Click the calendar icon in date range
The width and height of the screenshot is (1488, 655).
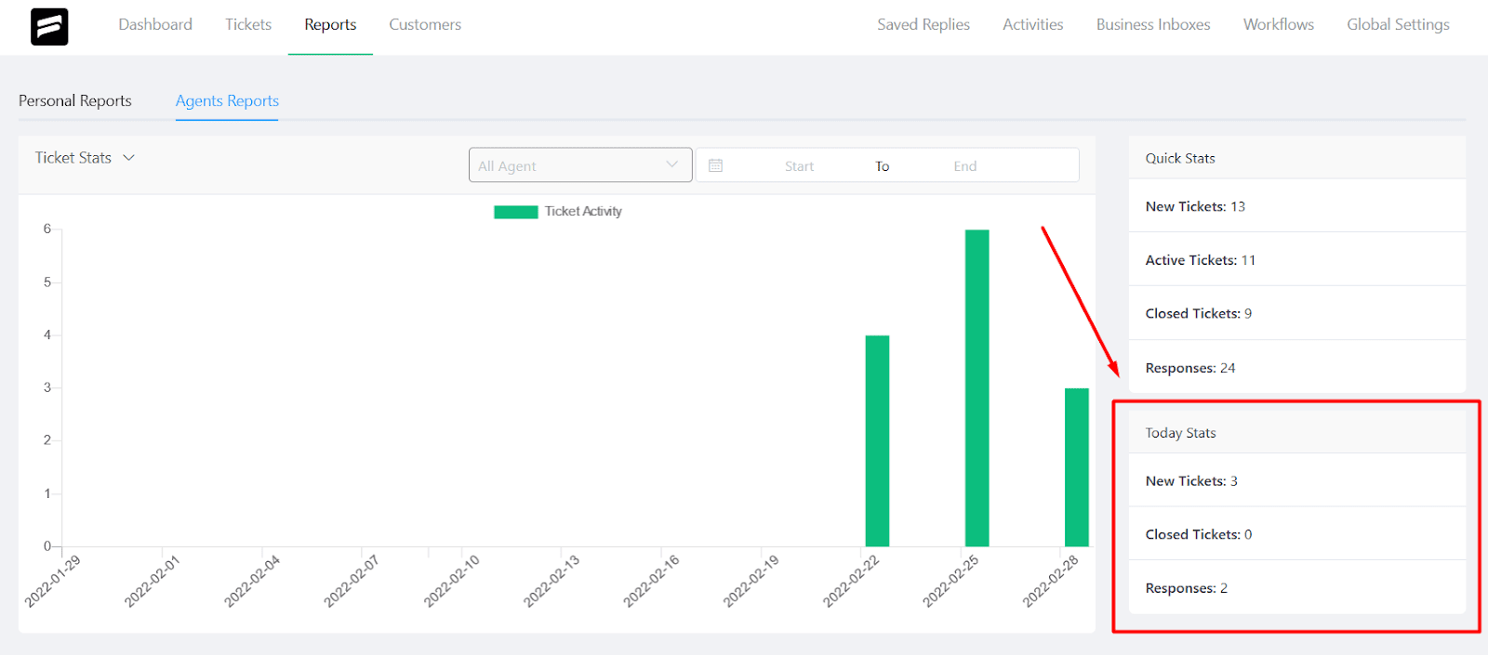tap(715, 165)
